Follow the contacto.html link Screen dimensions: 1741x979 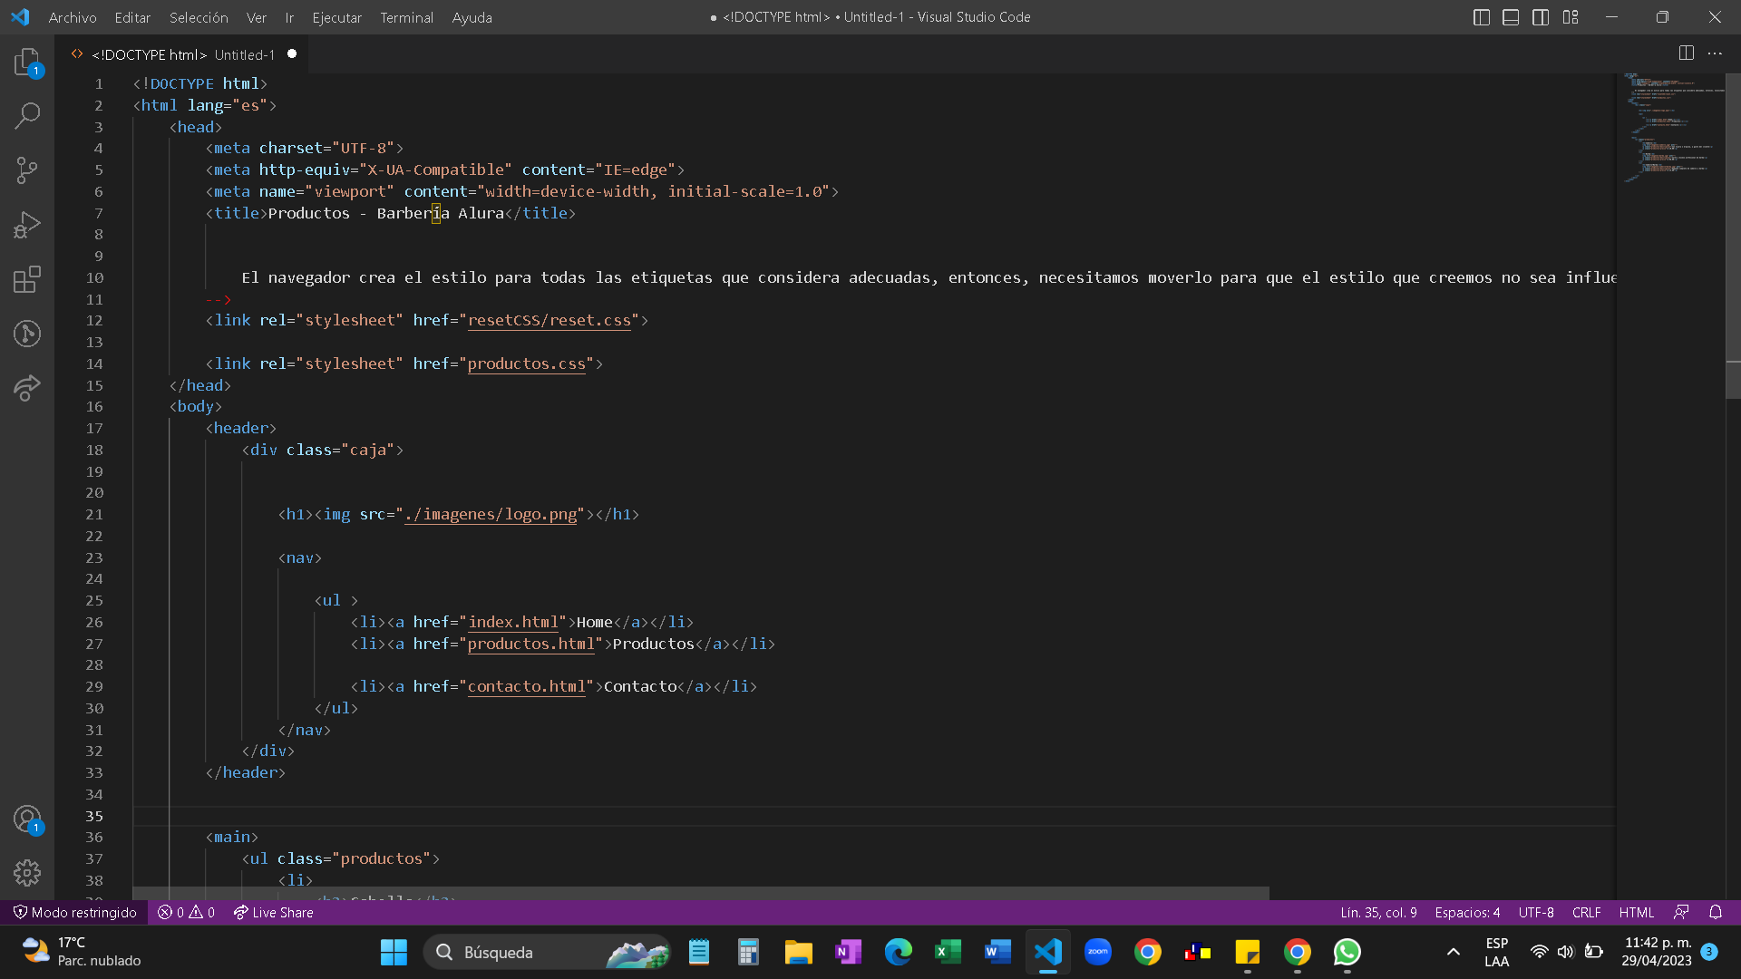pos(526,686)
